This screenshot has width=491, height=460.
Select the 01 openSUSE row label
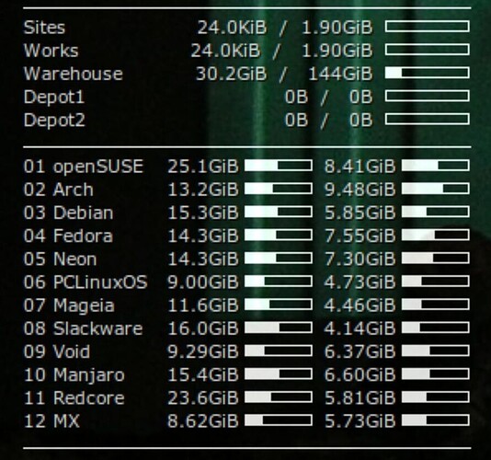tap(84, 167)
